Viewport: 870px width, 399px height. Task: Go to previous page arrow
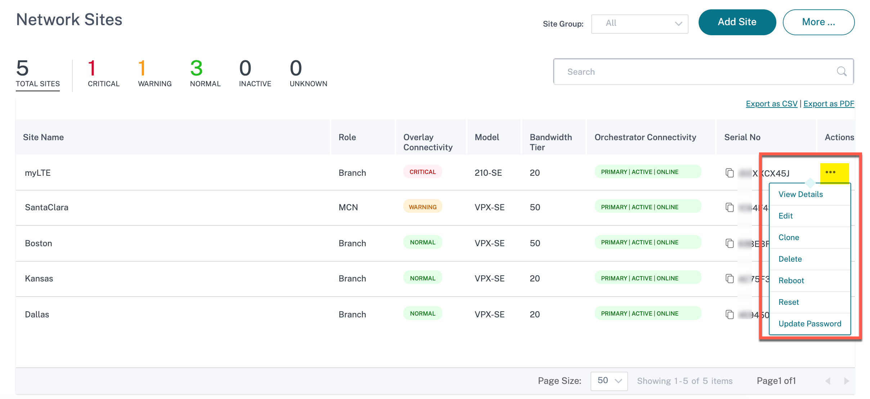828,381
